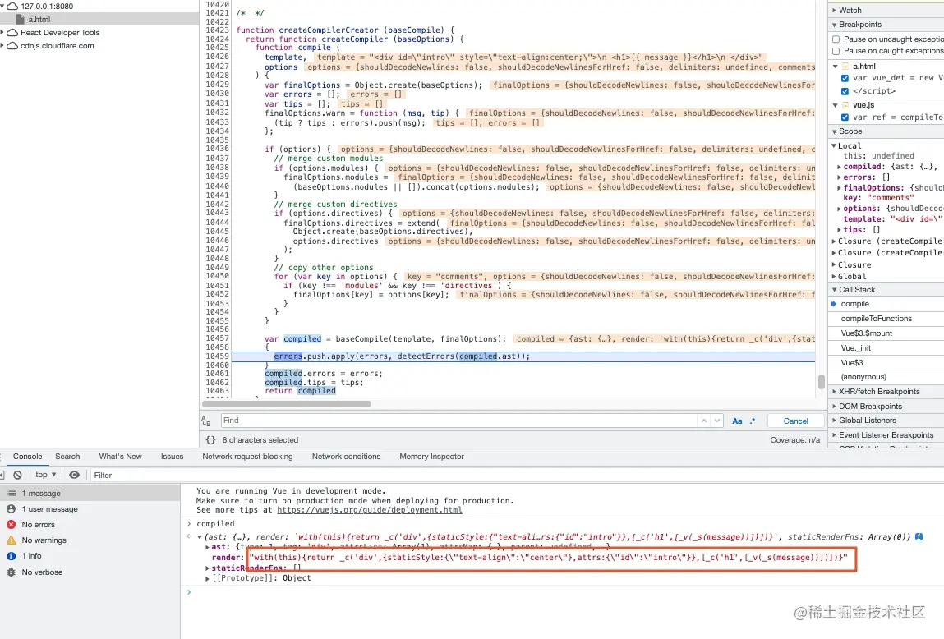Open the Network request blocking tab

pyautogui.click(x=247, y=457)
